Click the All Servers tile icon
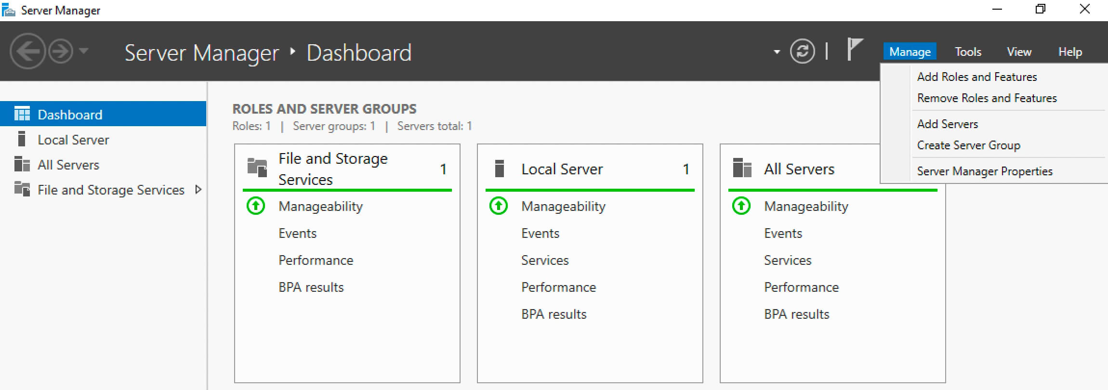This screenshot has width=1108, height=390. point(742,168)
